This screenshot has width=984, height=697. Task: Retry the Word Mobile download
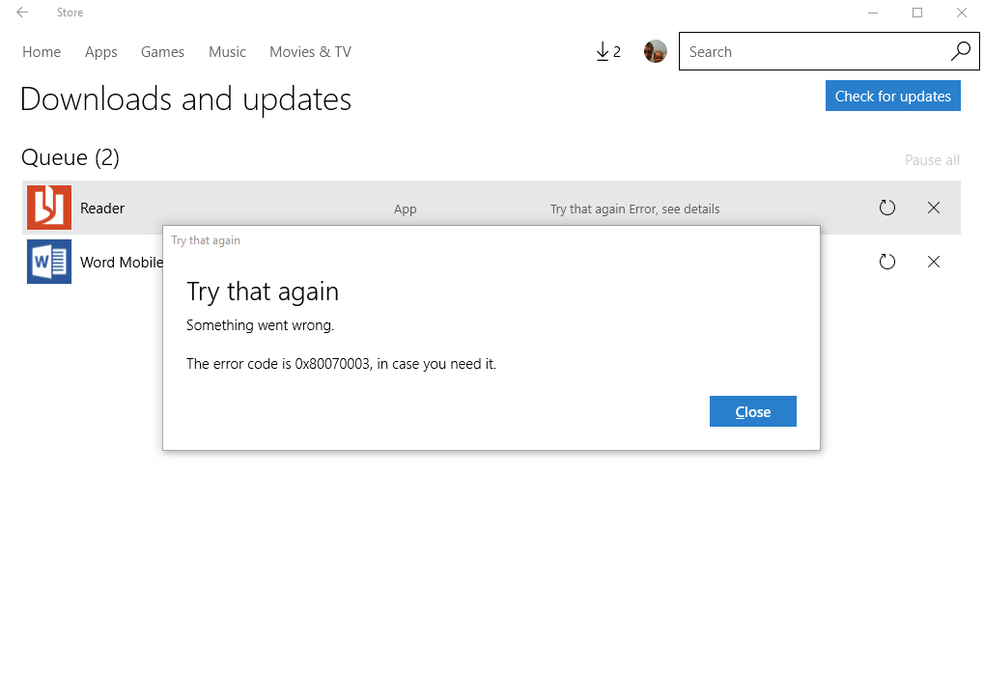(886, 262)
